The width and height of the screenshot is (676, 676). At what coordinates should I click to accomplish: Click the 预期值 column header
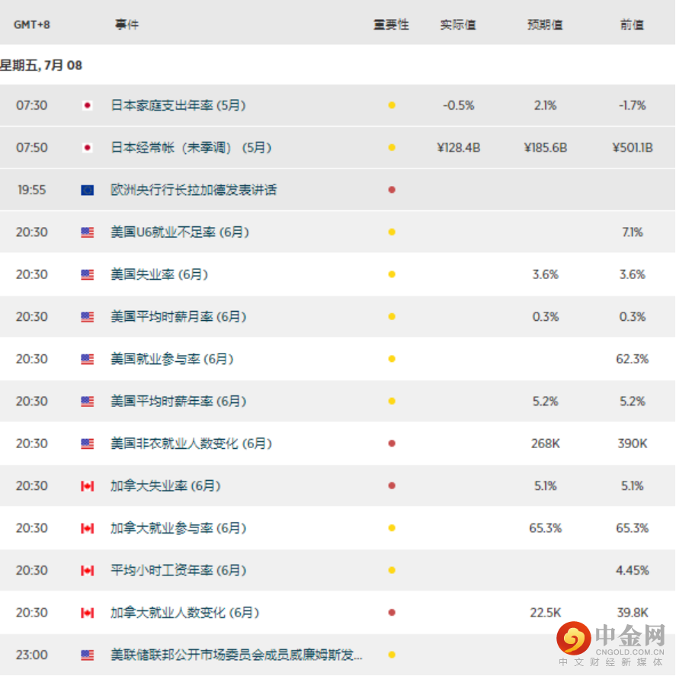(545, 24)
